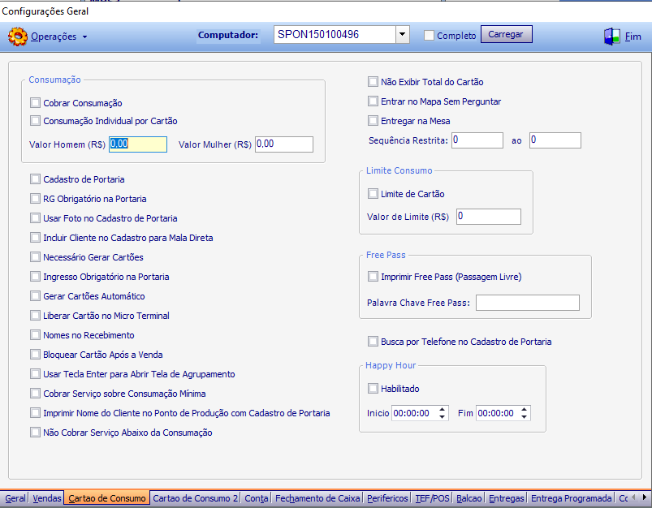Click the Fim exit door icon
This screenshot has height=508, width=652.
611,37
